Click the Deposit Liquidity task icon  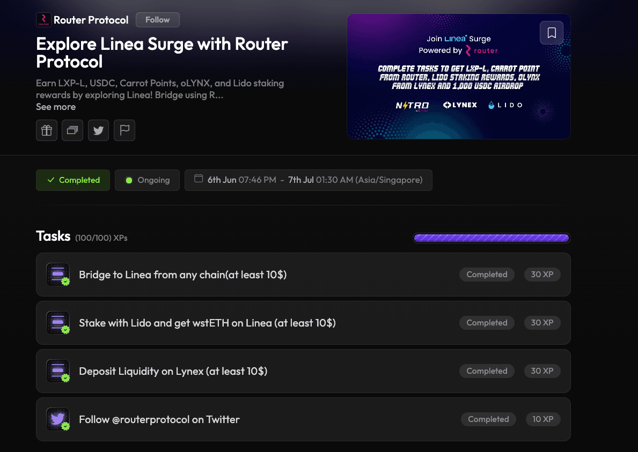(58, 371)
